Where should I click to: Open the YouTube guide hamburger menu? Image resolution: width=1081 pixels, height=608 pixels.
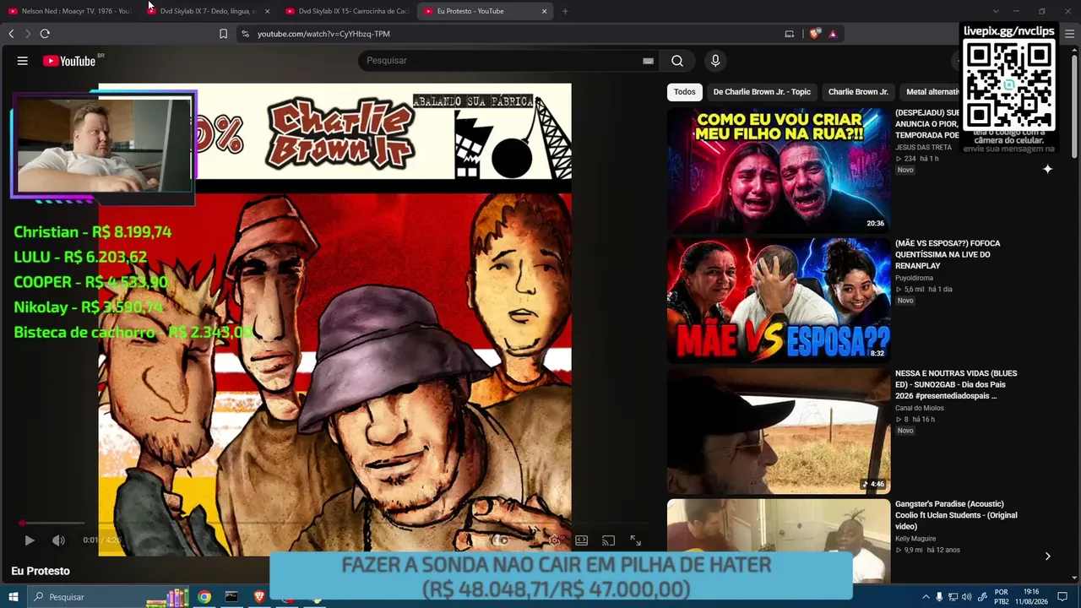point(23,61)
